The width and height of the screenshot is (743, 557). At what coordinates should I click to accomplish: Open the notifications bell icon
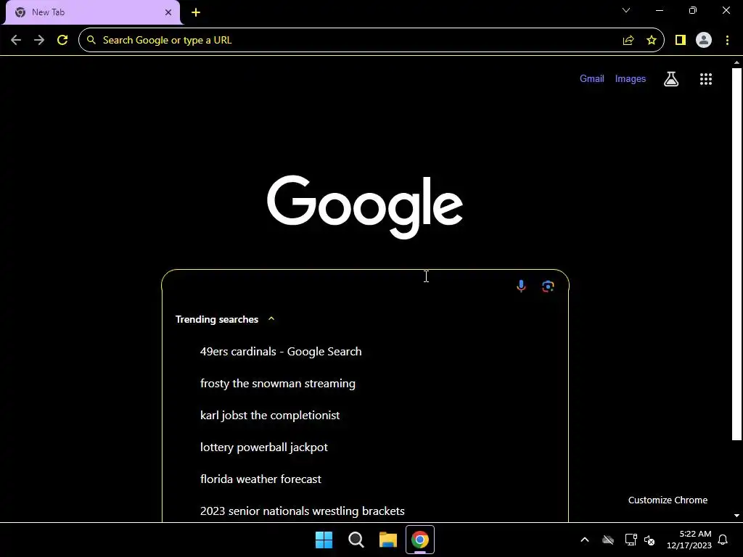click(x=723, y=540)
